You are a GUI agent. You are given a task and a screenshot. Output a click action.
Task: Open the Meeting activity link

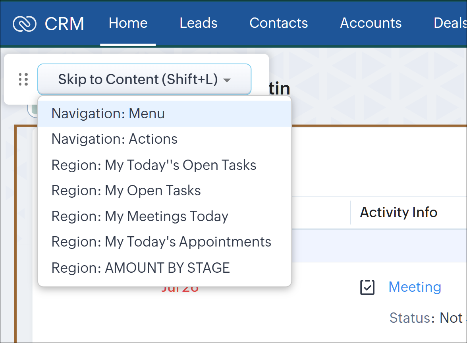tap(415, 287)
